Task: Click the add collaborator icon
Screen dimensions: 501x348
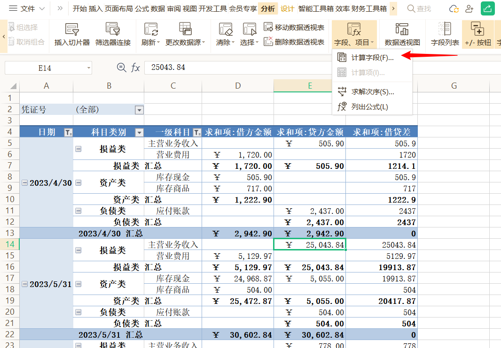Action: pyautogui.click(x=470, y=8)
